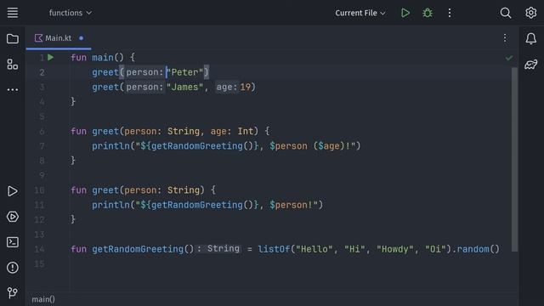
Task: Click Int parameter type on line 6
Action: coord(246,131)
